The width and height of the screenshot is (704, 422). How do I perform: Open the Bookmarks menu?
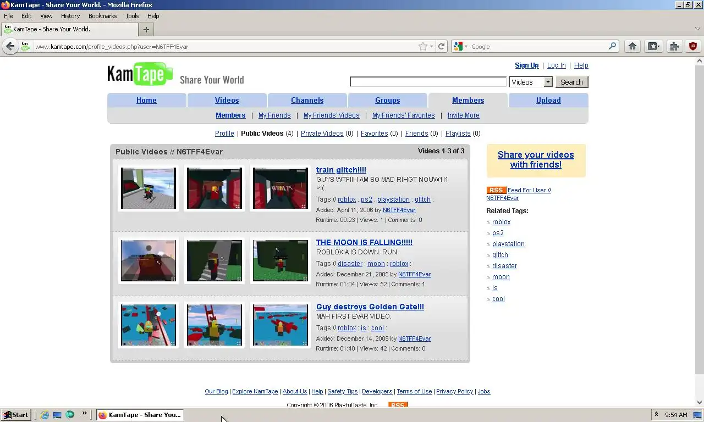(103, 16)
